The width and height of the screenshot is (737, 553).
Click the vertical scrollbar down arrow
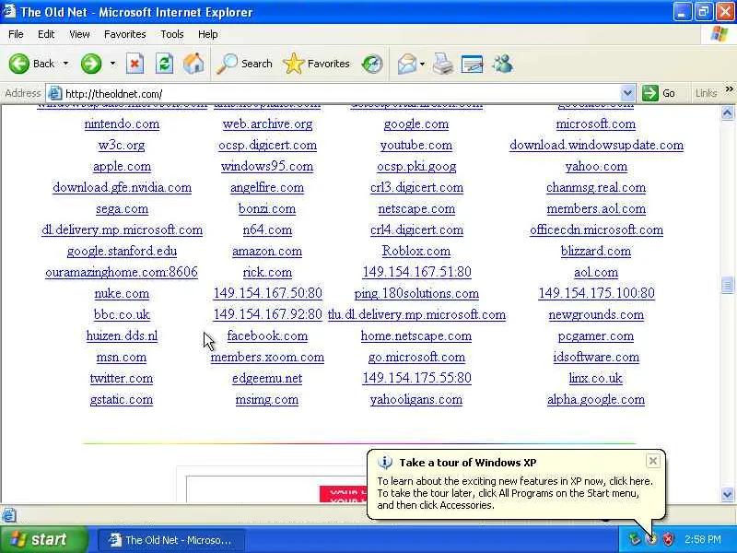click(727, 494)
